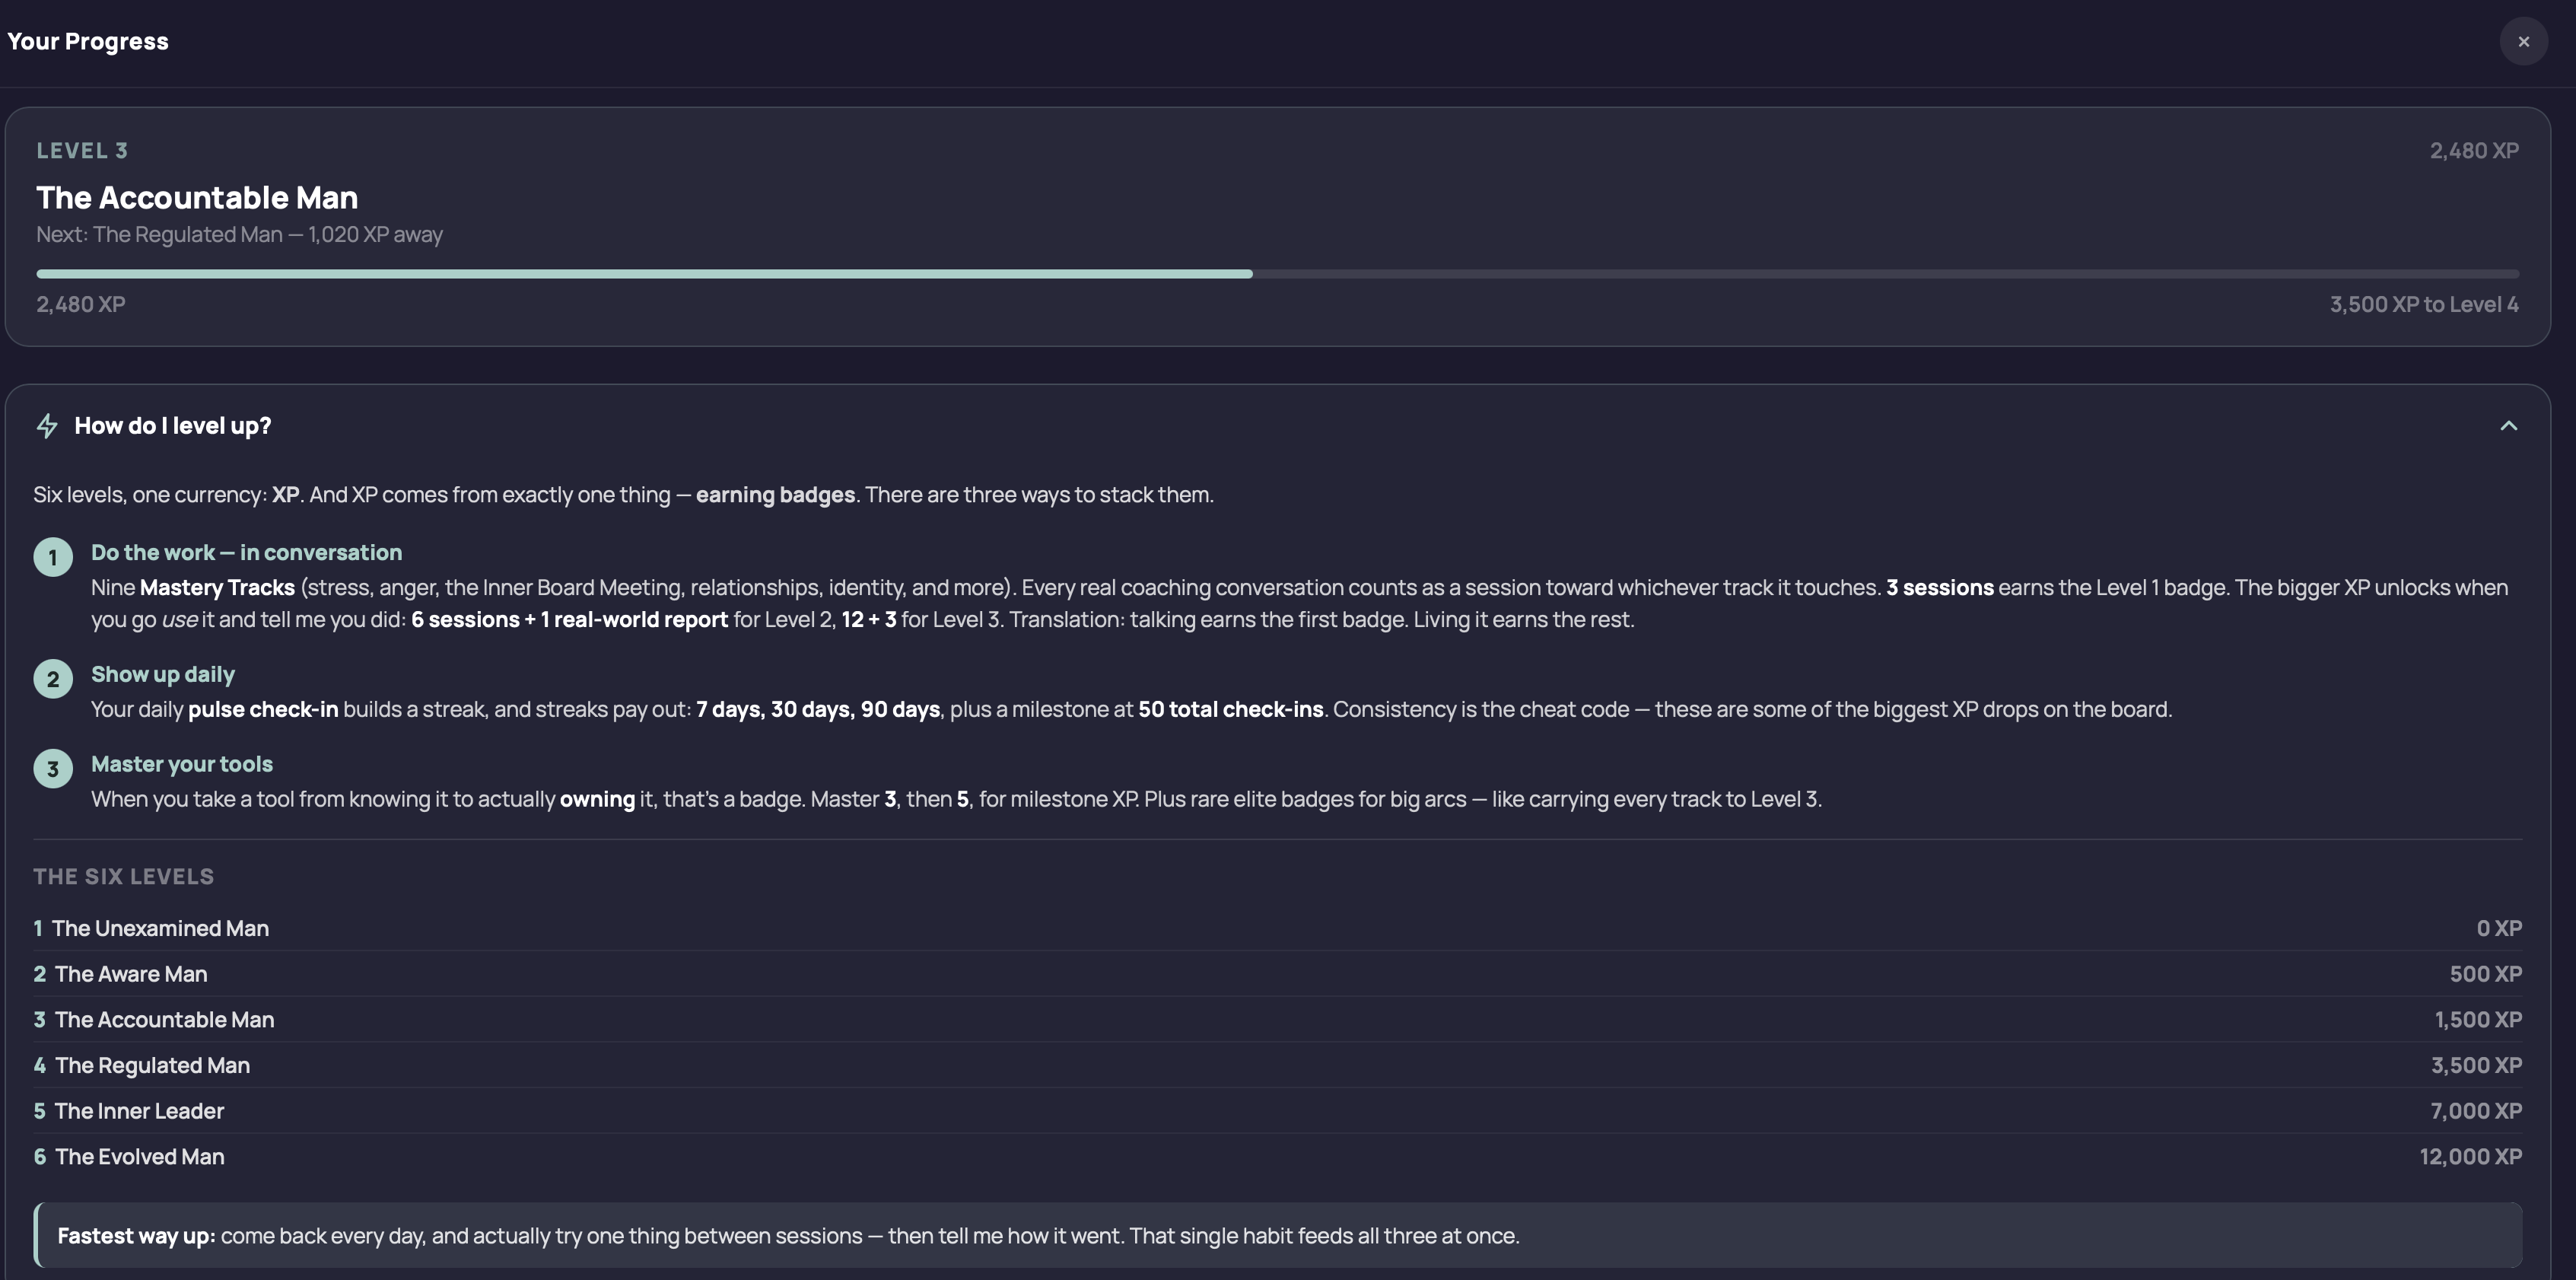Click the "Master your tools" heading

pos(182,764)
